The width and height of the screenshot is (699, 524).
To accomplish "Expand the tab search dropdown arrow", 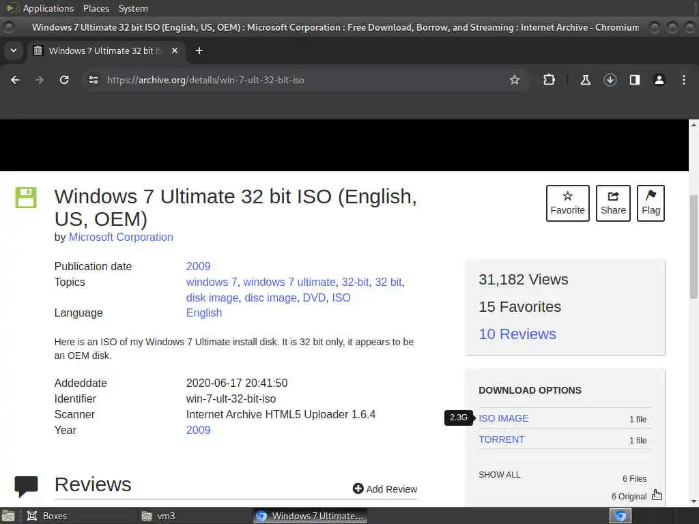I will coord(14,50).
